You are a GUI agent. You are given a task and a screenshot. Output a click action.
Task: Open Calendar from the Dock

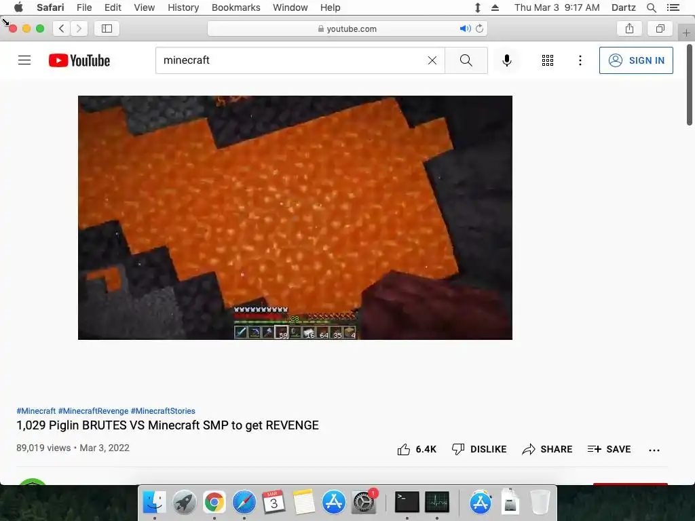click(x=274, y=502)
